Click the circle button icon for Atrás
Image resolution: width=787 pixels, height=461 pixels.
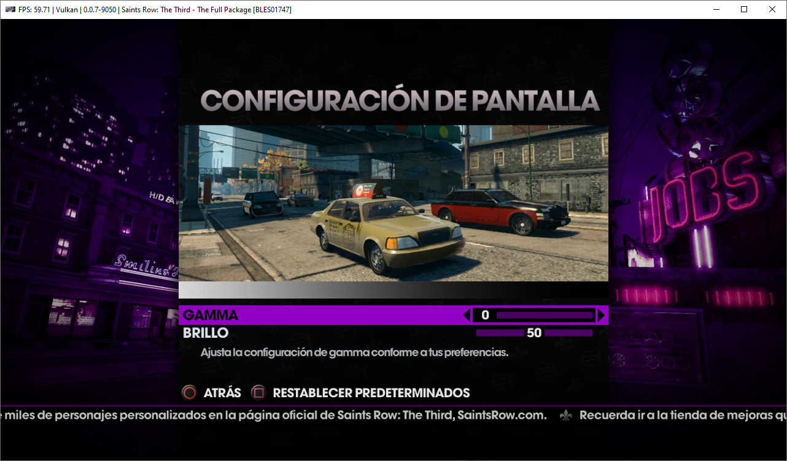point(190,392)
